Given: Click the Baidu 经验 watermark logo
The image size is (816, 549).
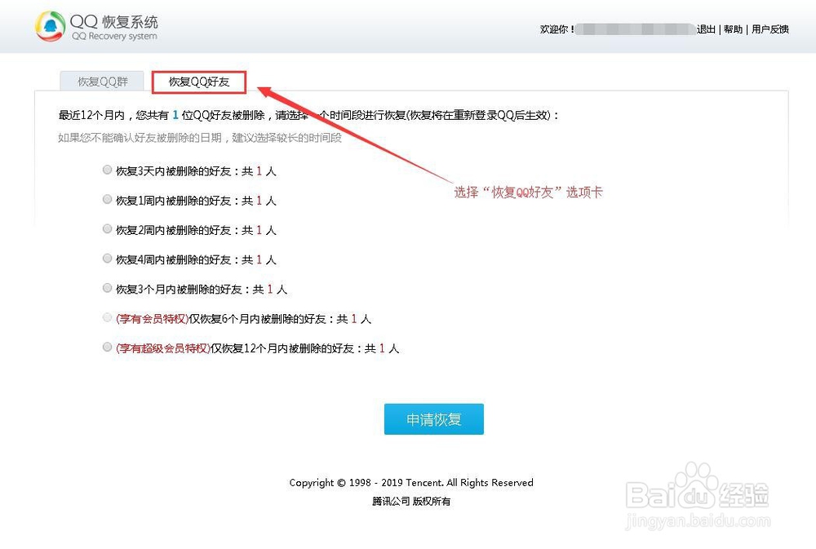Looking at the screenshot, I should coord(698,491).
